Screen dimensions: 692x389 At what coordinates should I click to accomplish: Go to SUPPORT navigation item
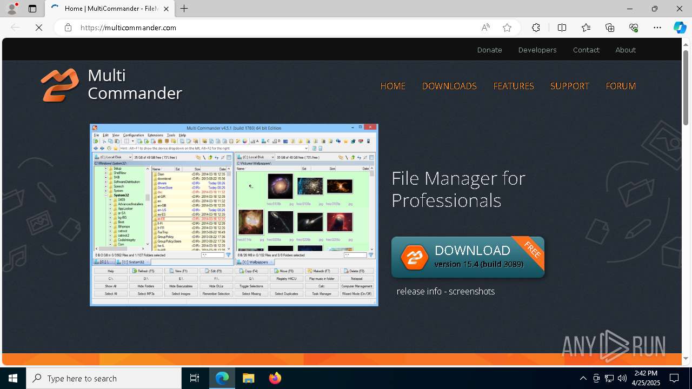pyautogui.click(x=569, y=86)
